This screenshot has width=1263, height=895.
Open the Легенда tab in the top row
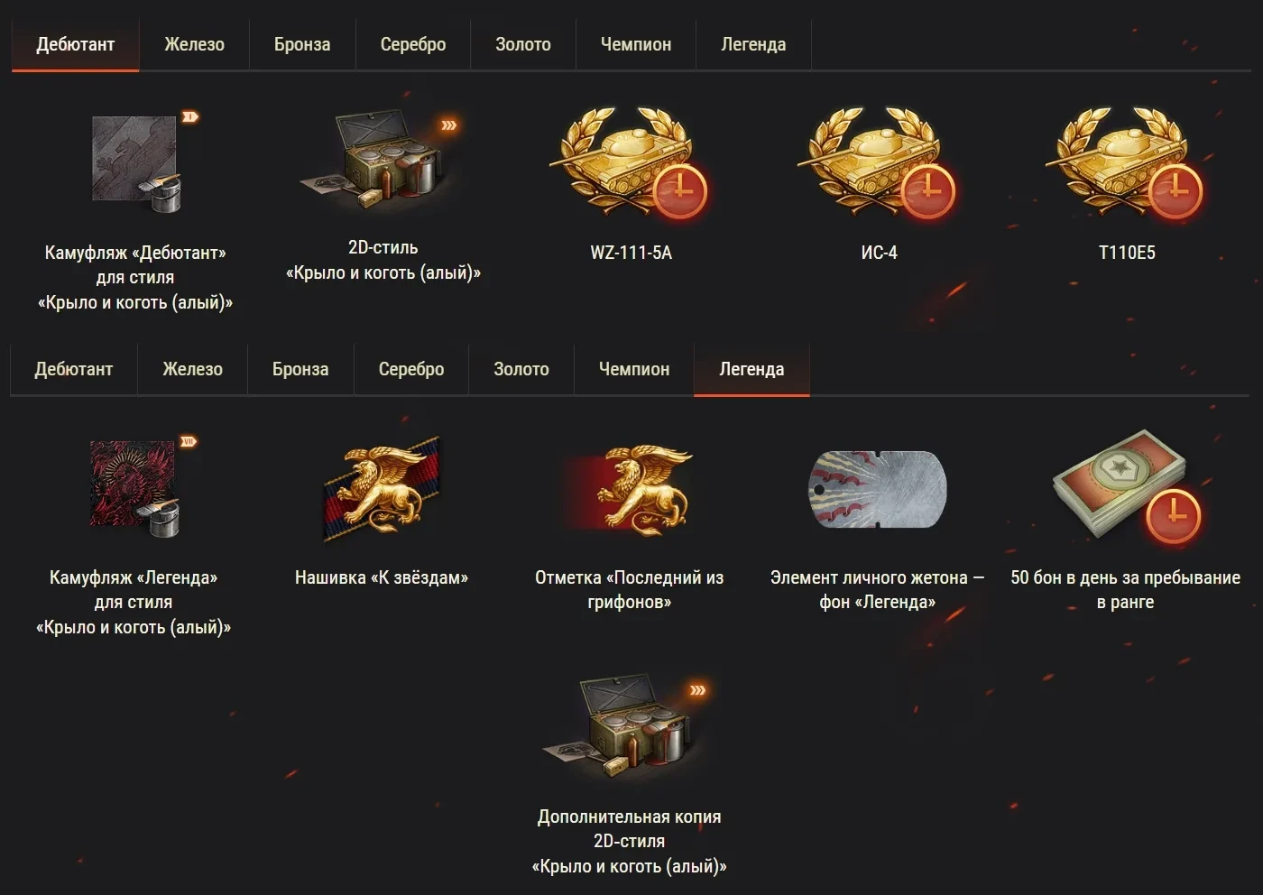click(753, 44)
